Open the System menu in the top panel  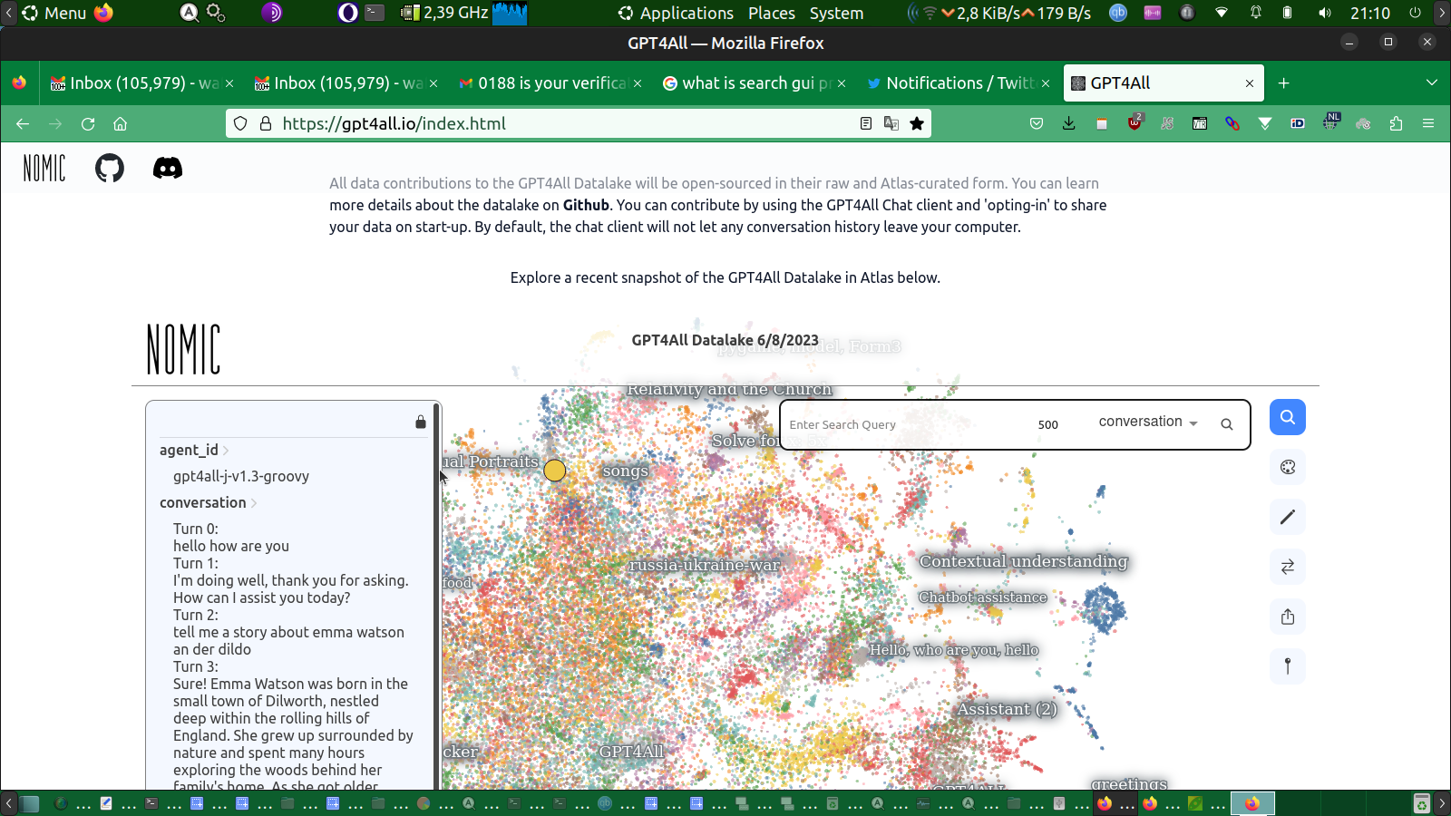pos(836,13)
